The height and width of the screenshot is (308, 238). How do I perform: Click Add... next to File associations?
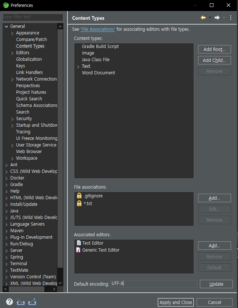click(x=215, y=198)
